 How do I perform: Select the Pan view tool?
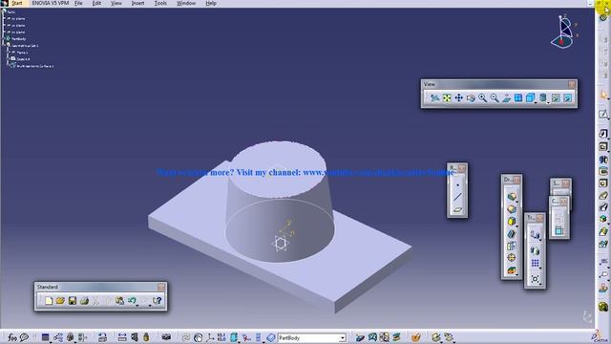(x=458, y=97)
